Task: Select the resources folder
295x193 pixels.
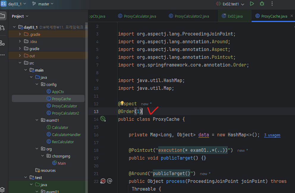Action: point(45,170)
